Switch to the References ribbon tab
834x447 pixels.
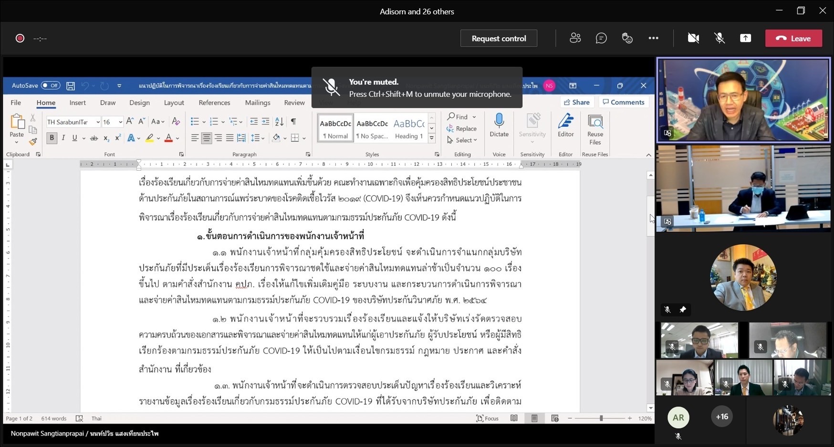[214, 102]
